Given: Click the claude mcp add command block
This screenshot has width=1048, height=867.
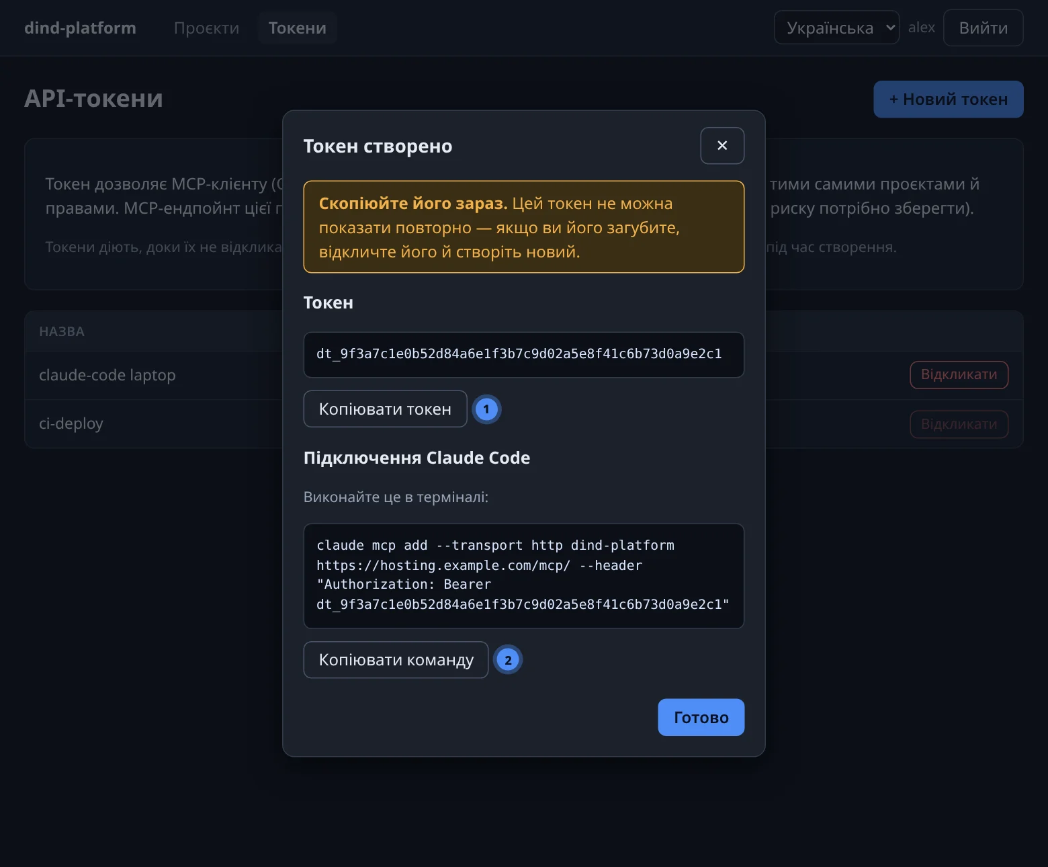Looking at the screenshot, I should [523, 575].
